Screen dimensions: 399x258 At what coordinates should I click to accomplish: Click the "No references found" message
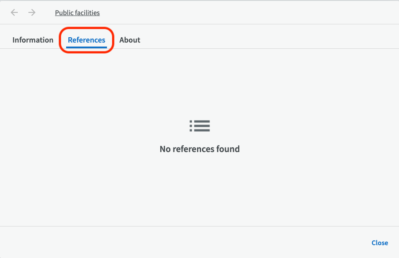click(199, 149)
